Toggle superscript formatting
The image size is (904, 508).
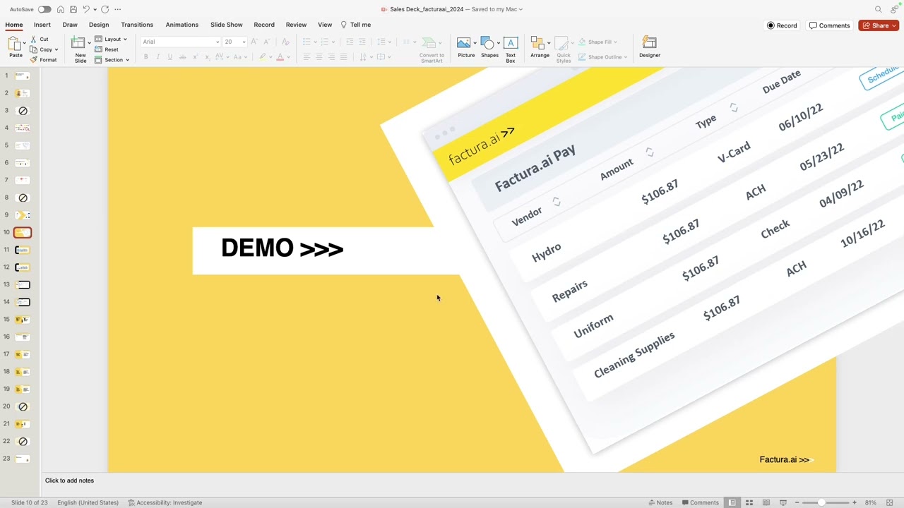click(x=195, y=57)
